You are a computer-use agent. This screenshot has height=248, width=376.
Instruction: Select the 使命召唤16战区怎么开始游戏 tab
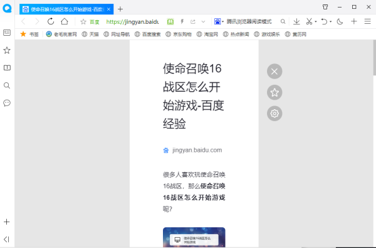pos(66,9)
